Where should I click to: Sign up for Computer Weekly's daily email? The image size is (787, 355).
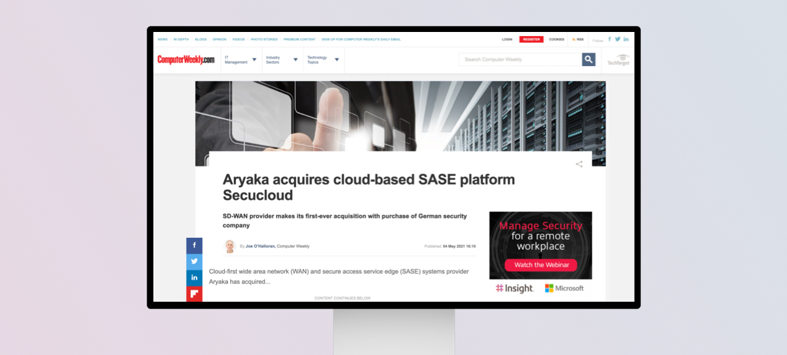point(361,39)
